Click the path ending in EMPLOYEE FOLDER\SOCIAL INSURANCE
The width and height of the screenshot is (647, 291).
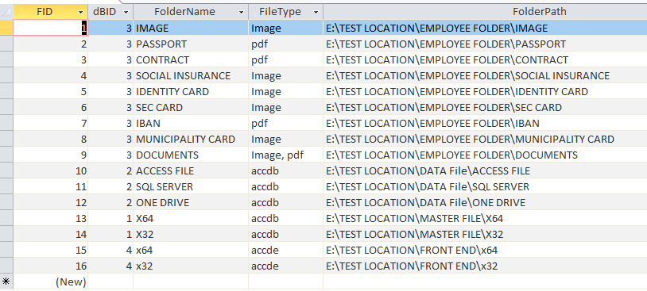(x=485, y=76)
